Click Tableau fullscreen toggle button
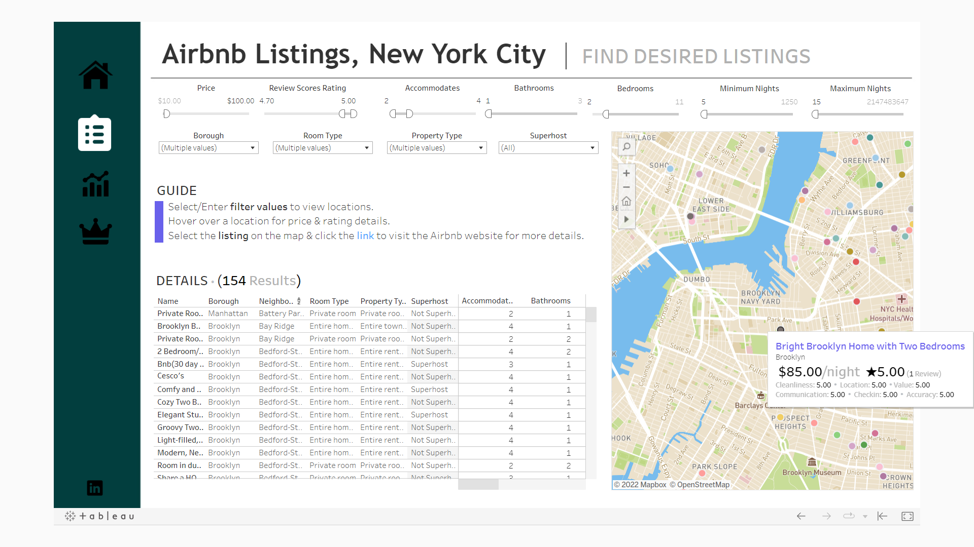This screenshot has height=547, width=974. click(907, 516)
